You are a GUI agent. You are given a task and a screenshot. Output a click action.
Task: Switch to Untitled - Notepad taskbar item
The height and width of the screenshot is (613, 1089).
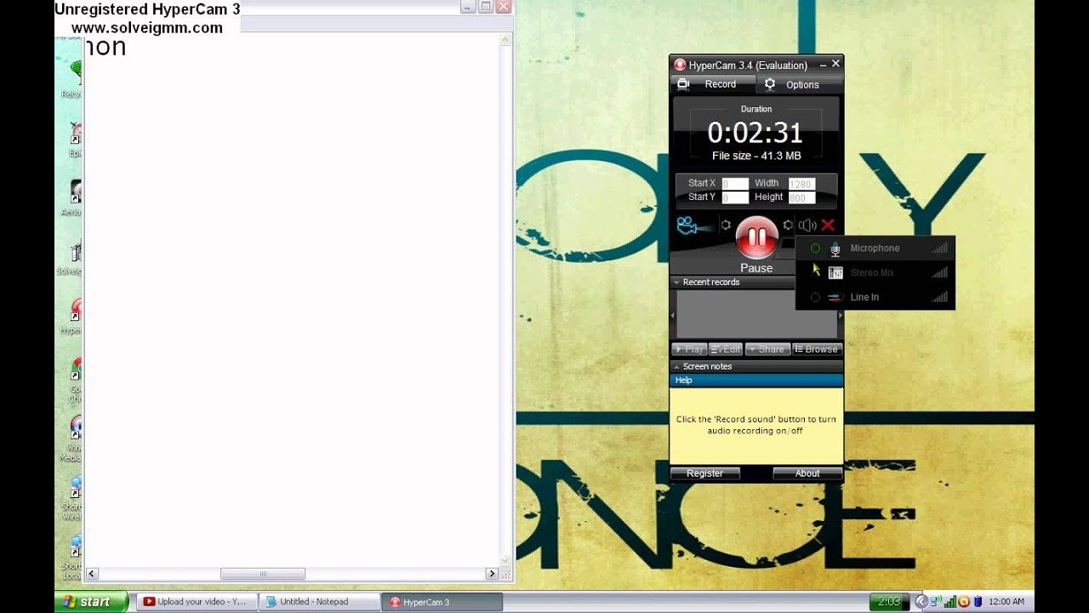pos(318,602)
